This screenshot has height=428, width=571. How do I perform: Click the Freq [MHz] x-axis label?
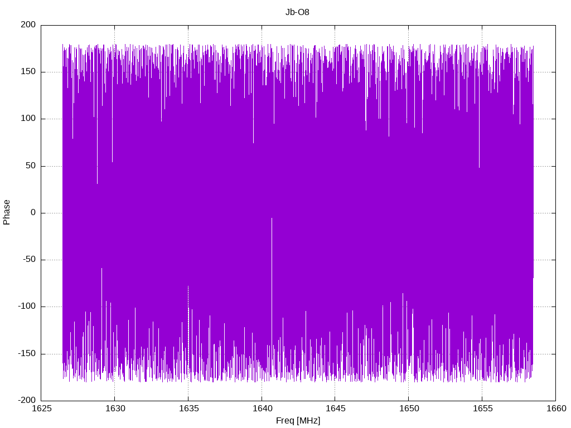[x=298, y=421]
